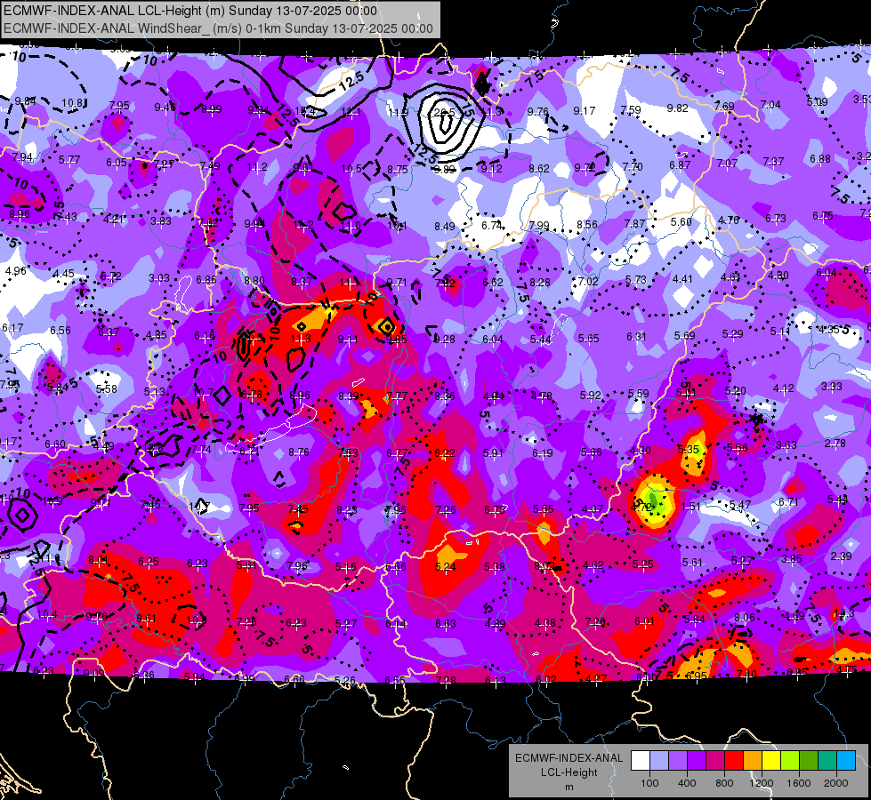Screen dimensions: 871x800
Task: Click the grid value 5.77
Action: (x=69, y=159)
